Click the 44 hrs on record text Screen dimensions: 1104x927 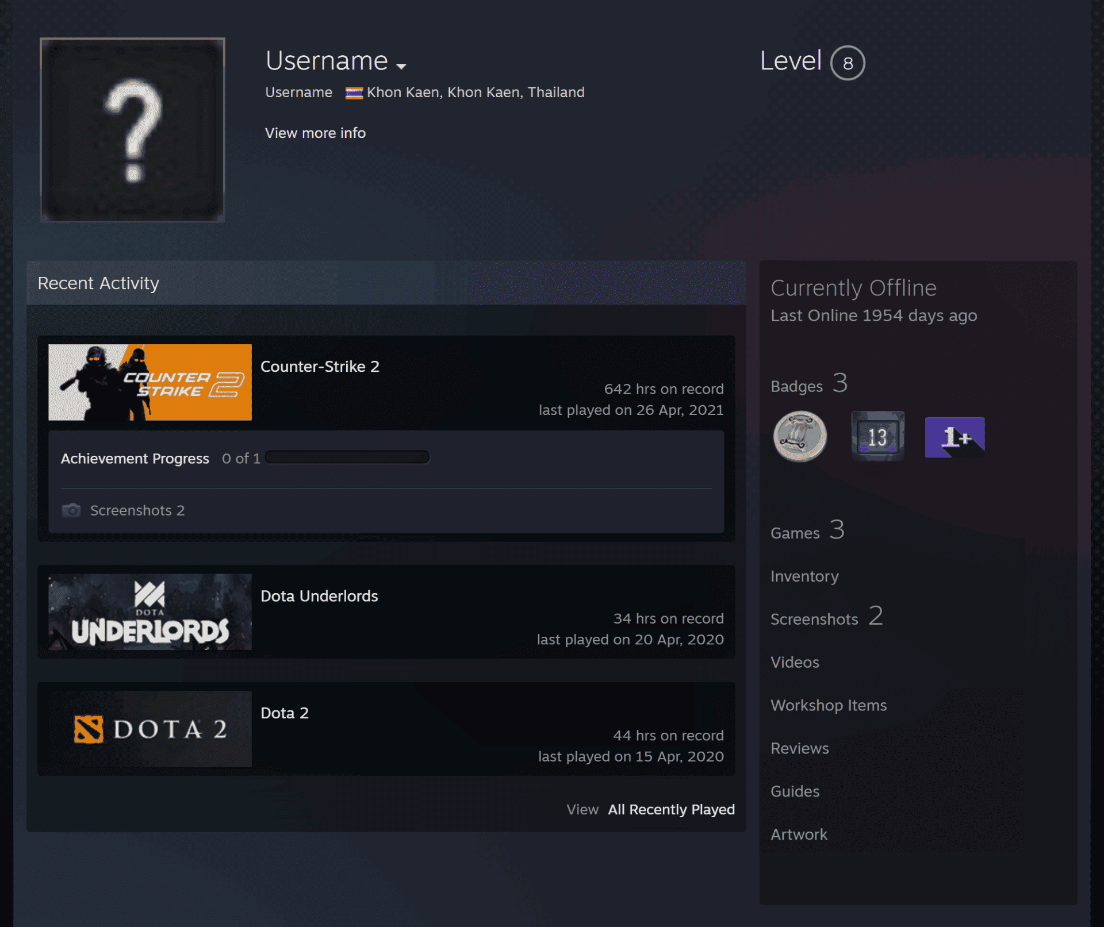click(668, 736)
